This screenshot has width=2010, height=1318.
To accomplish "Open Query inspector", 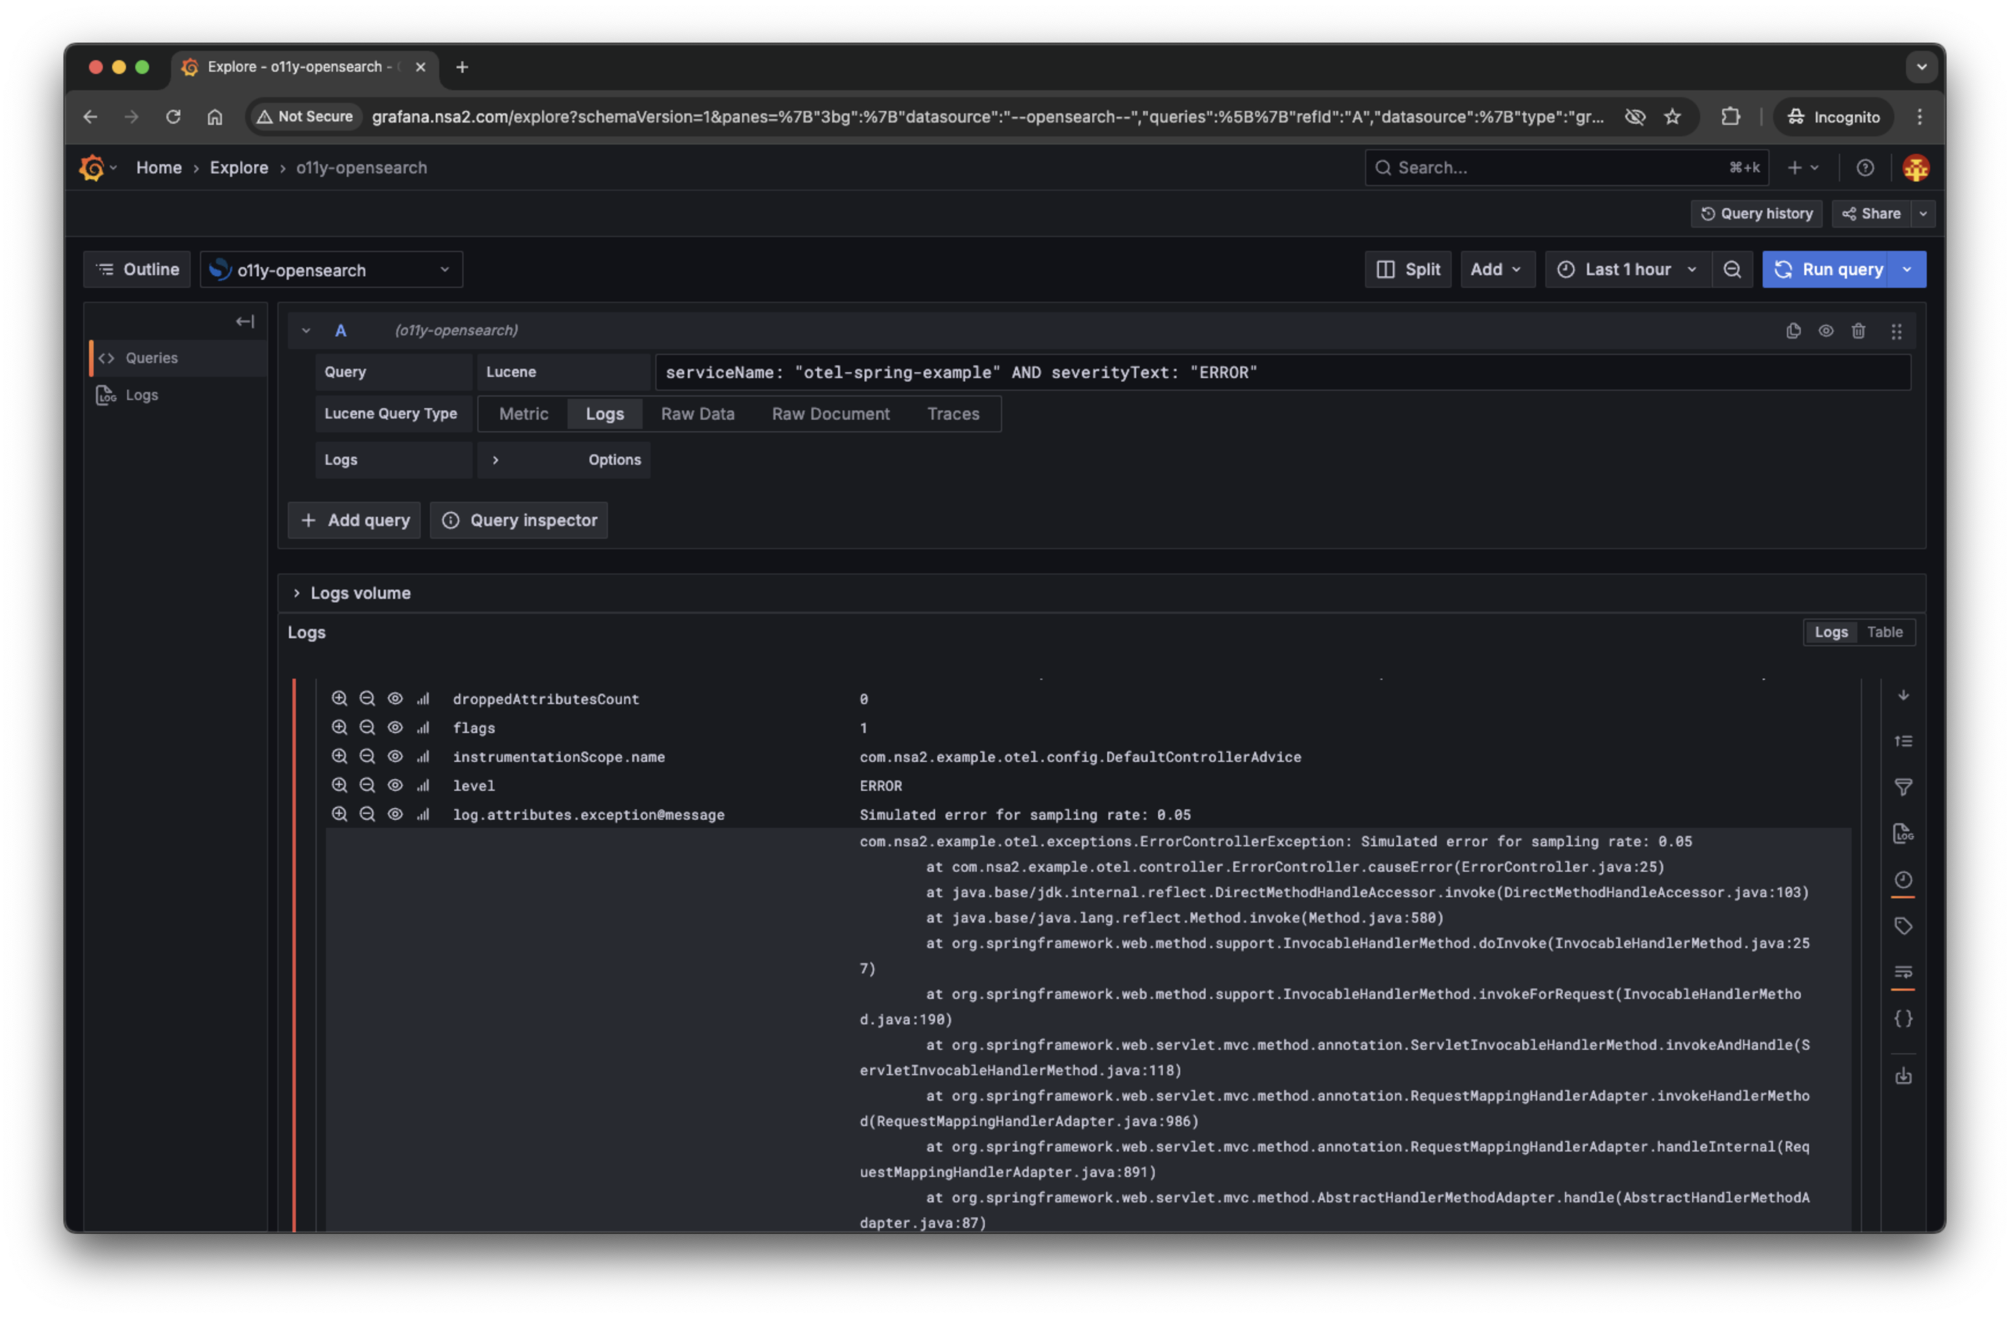I will (520, 520).
